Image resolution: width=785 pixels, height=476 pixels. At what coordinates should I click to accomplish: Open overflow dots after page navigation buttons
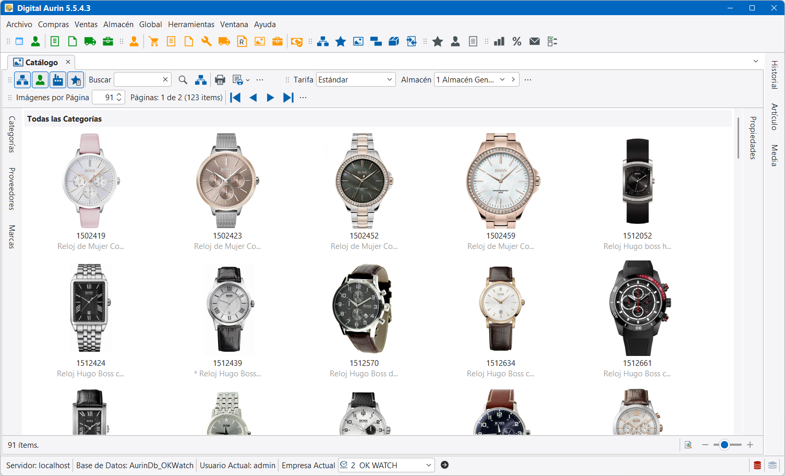click(303, 98)
